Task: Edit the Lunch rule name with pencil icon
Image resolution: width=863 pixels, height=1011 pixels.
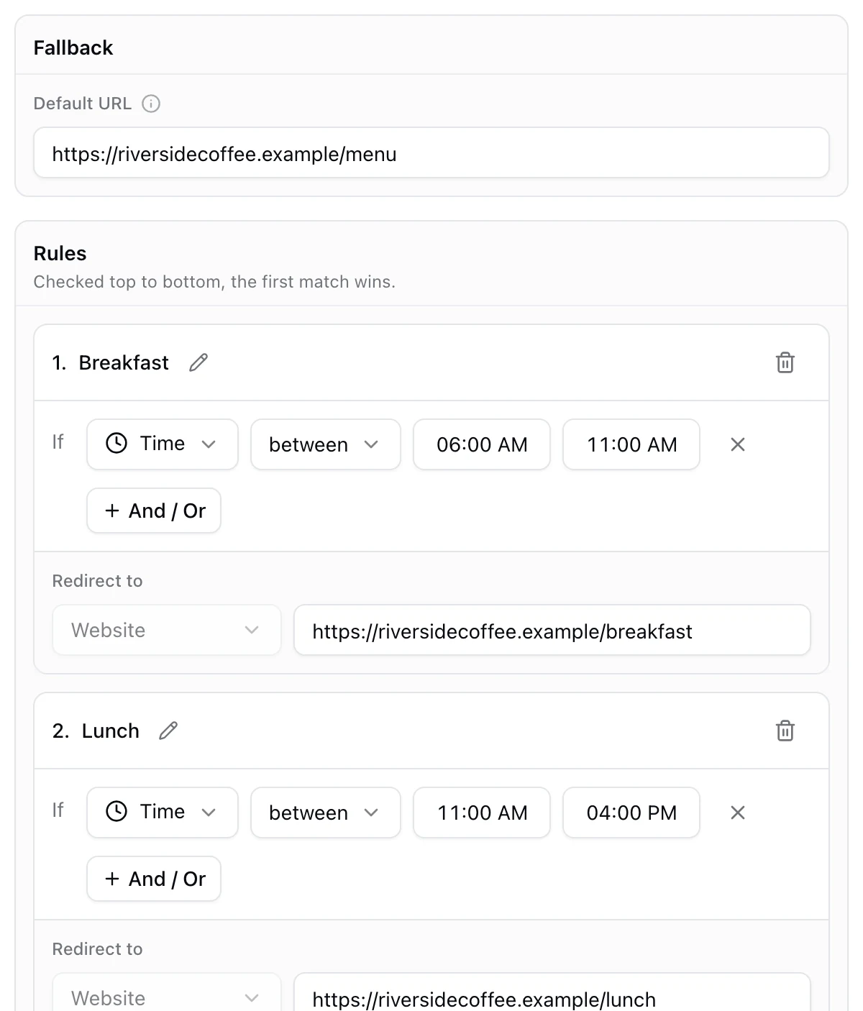Action: click(x=168, y=731)
